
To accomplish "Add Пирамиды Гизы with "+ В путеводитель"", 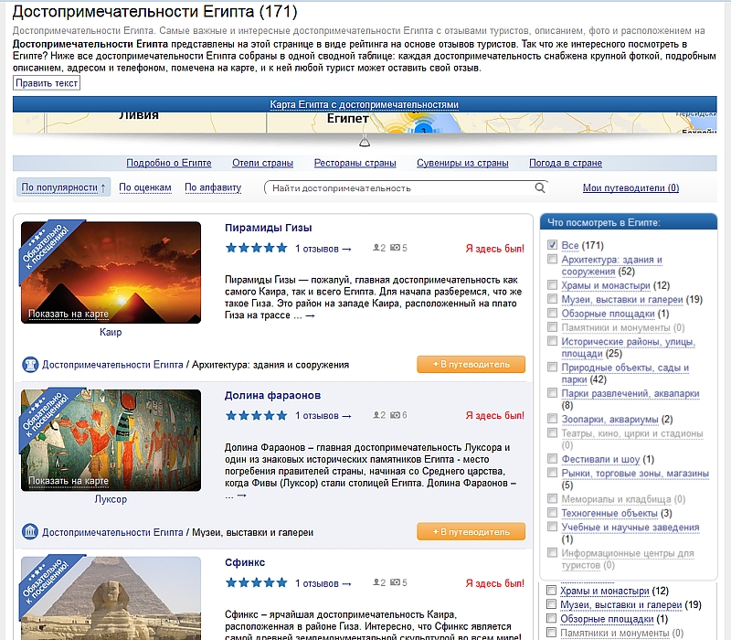I will (x=471, y=364).
